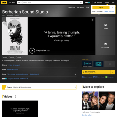117x117 pixels.
Task: Open Guido Adorni actor page
Action: (x=34, y=74)
